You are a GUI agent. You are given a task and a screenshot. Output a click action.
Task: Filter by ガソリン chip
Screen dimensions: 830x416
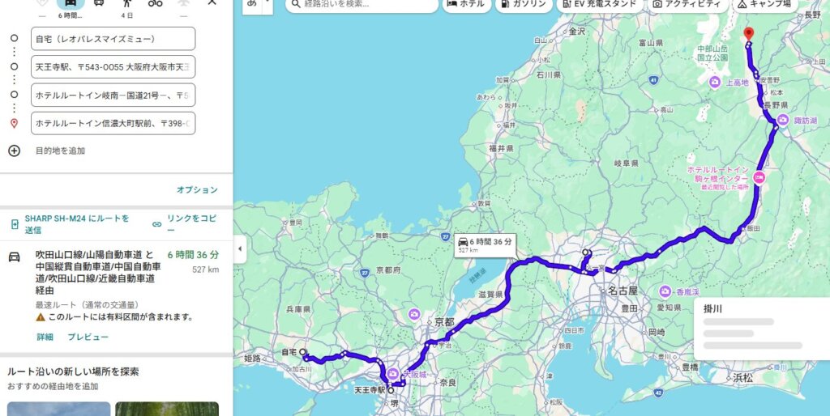point(524,4)
